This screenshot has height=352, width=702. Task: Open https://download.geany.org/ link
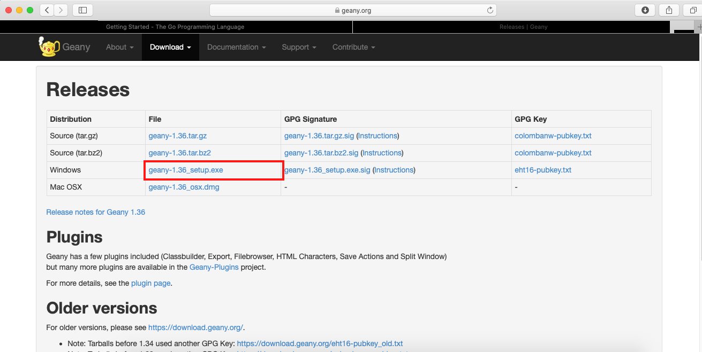(195, 327)
